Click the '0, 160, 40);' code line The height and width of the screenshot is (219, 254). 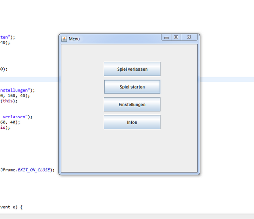[x=15, y=95]
